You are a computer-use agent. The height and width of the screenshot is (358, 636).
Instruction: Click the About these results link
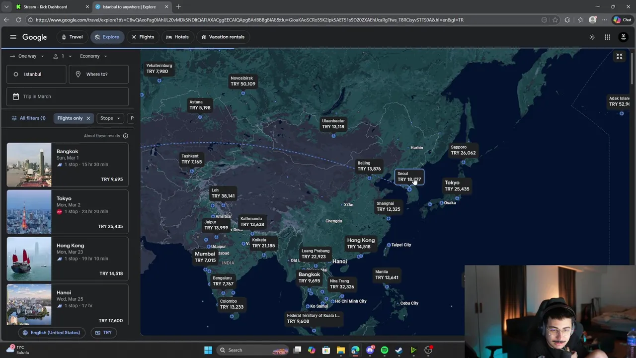pyautogui.click(x=102, y=136)
